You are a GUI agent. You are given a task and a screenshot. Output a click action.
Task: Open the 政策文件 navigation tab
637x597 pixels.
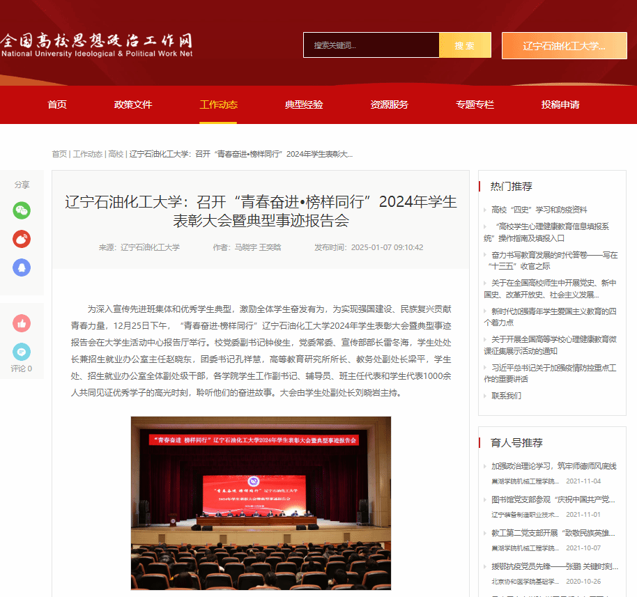pos(133,104)
